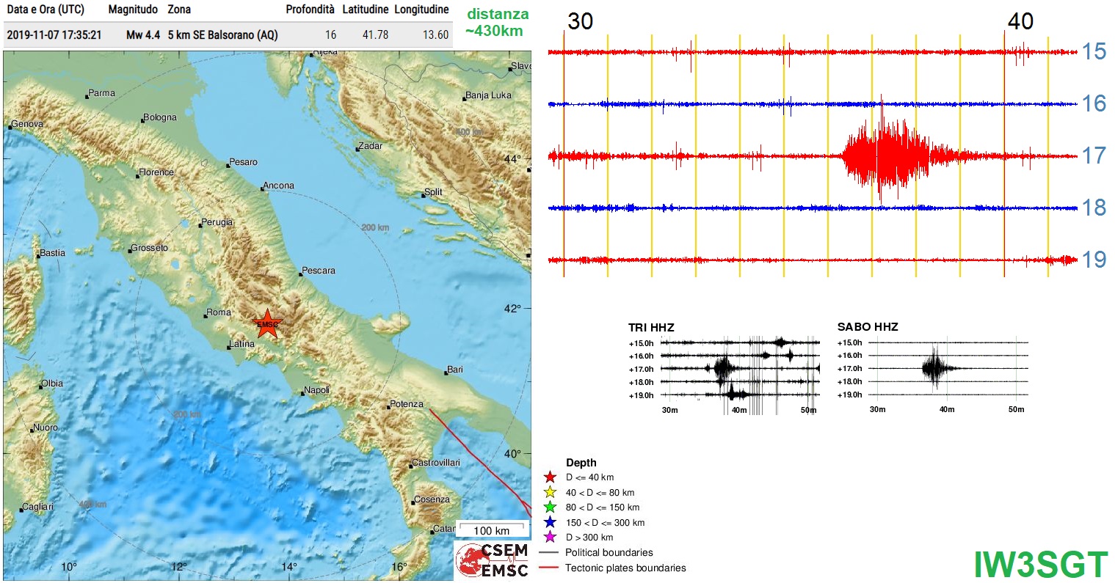Click the Mw 4.4 magnitude value
This screenshot has height=583, width=1115.
(143, 34)
